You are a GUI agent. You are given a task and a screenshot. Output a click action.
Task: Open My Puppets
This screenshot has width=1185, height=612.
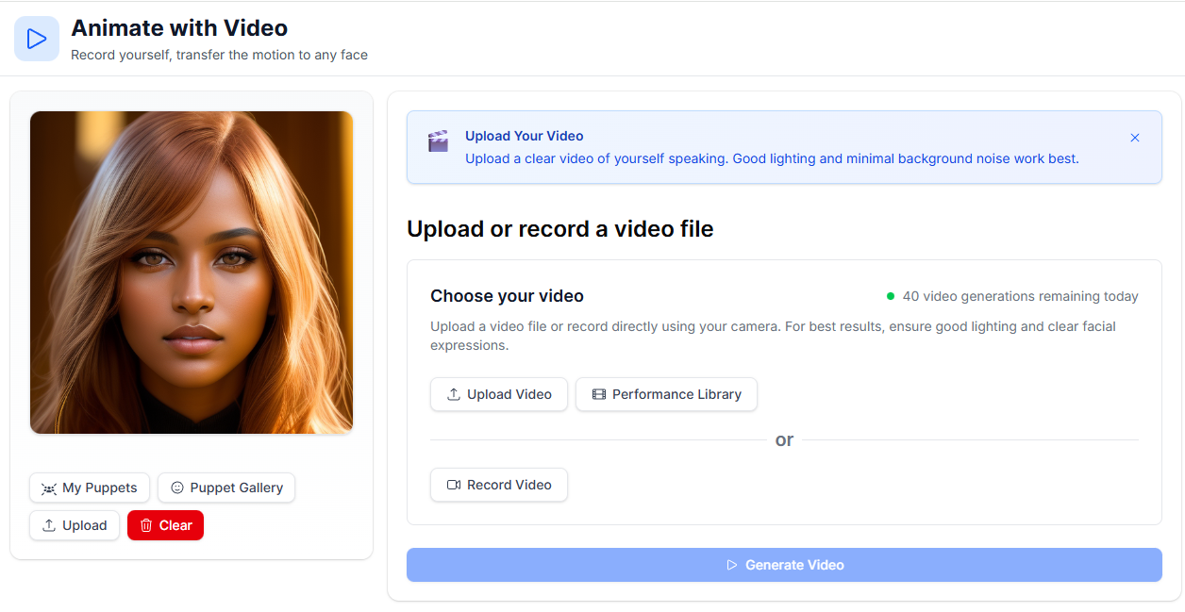90,488
